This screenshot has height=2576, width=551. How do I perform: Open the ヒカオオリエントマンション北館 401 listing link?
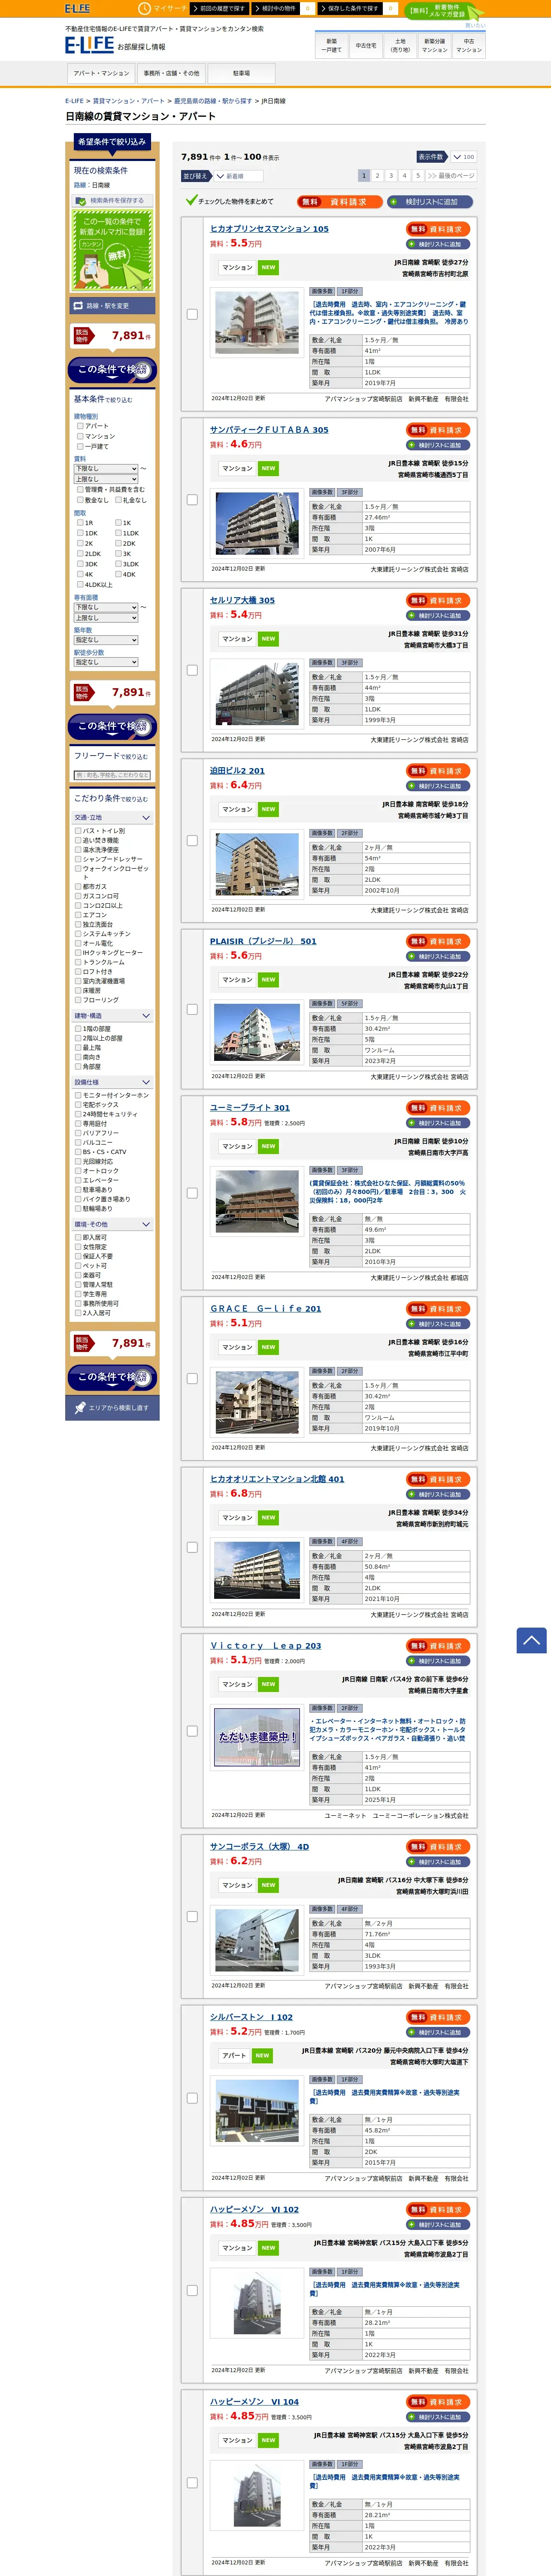[x=277, y=1479]
